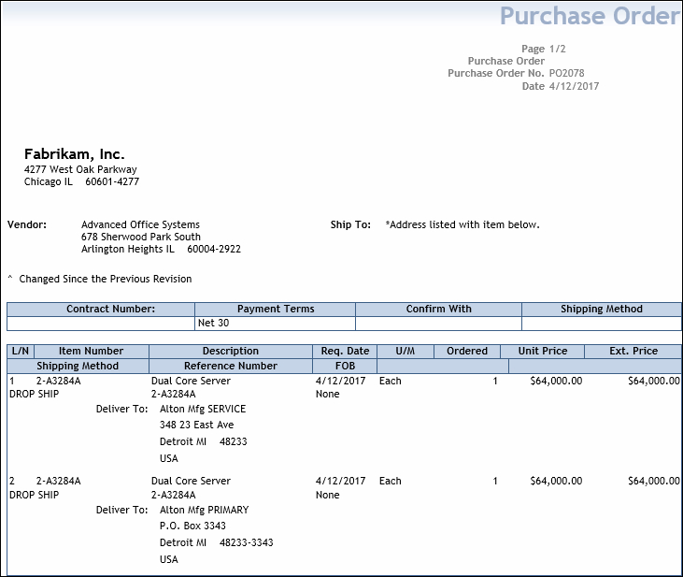This screenshot has width=683, height=577.
Task: Click Detroit MI 48233-3343 line
Action: point(217,543)
